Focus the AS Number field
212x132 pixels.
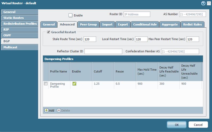[193, 14]
